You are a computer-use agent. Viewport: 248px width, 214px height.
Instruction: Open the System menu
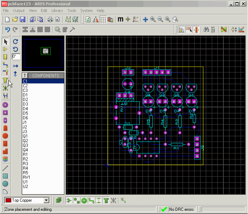click(x=86, y=11)
